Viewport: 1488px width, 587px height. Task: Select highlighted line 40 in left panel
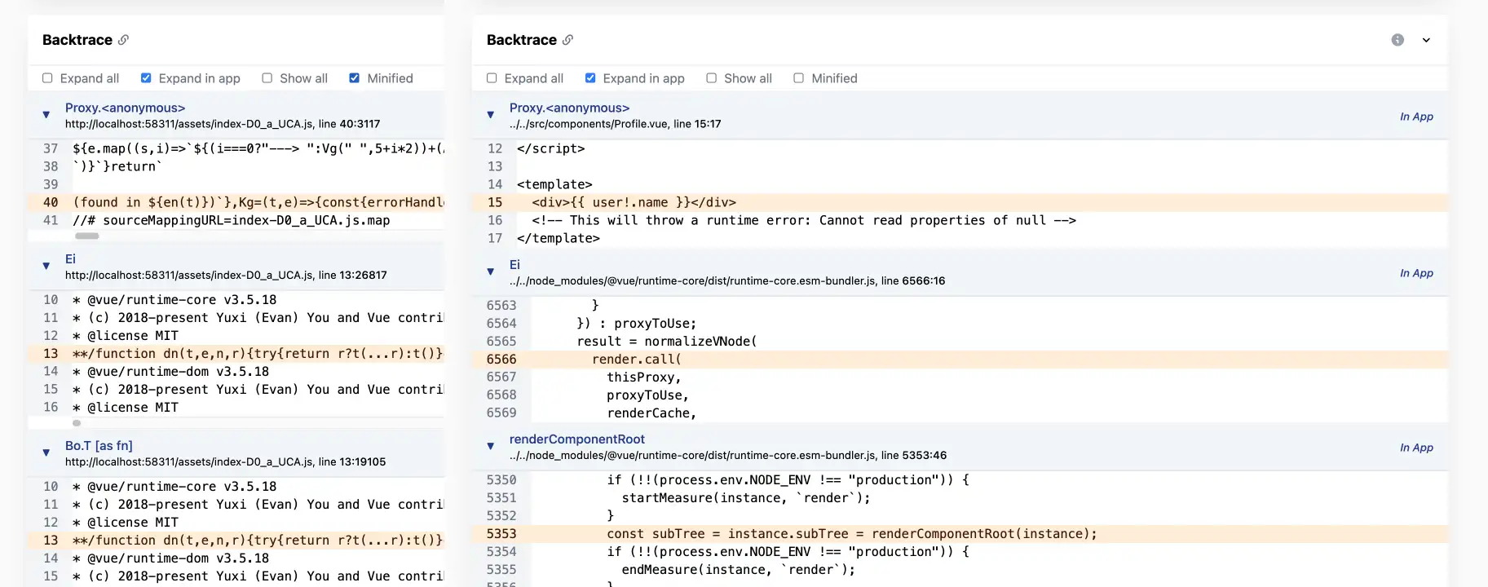236,202
